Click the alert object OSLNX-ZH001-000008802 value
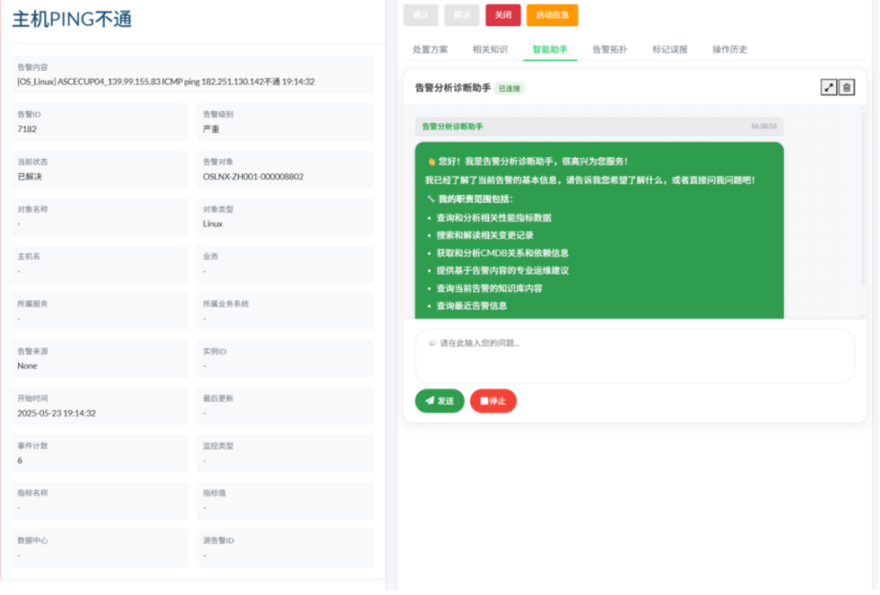Image resolution: width=880 pixels, height=595 pixels. tap(253, 176)
